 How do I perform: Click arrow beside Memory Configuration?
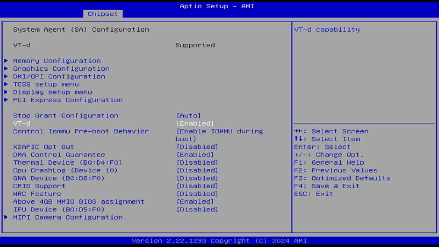6,61
